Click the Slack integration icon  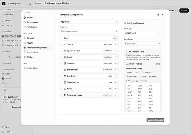pyautogui.click(x=3, y=74)
